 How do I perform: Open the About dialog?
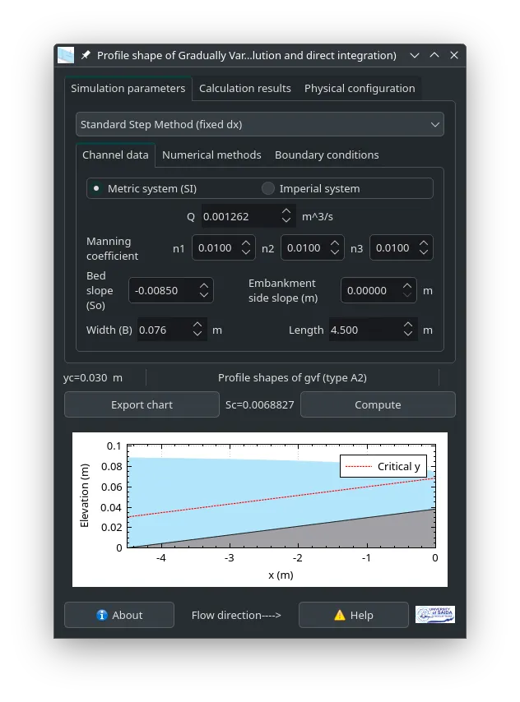coord(119,615)
